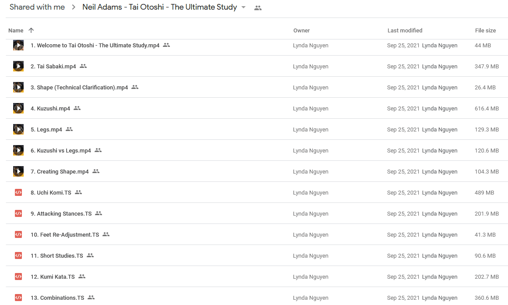Click the 90.6 MB file size value
This screenshot has height=305, width=508.
pyautogui.click(x=485, y=256)
